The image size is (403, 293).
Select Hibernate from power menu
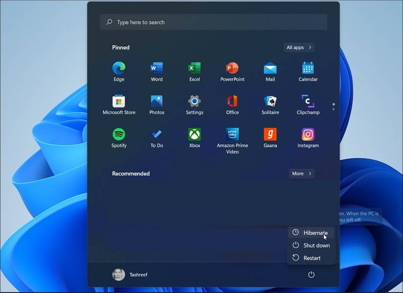311,232
